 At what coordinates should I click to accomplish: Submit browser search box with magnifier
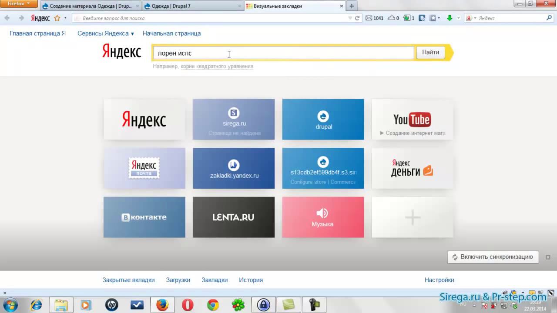coord(549,18)
